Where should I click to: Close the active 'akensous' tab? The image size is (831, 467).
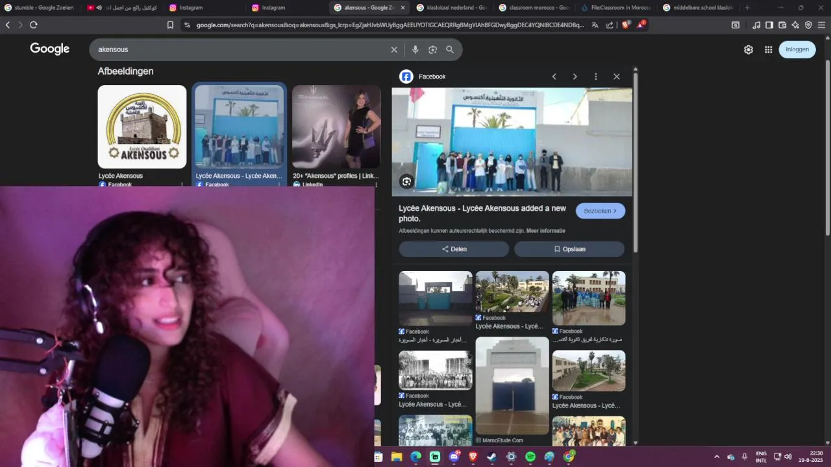pos(403,8)
